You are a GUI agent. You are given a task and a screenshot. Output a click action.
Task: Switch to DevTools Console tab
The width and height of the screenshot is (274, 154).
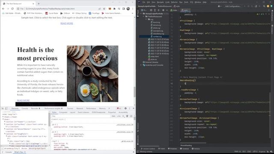click(x=25, y=108)
